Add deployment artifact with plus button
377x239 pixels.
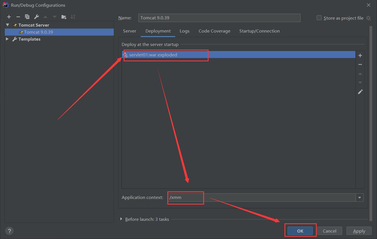click(x=360, y=55)
